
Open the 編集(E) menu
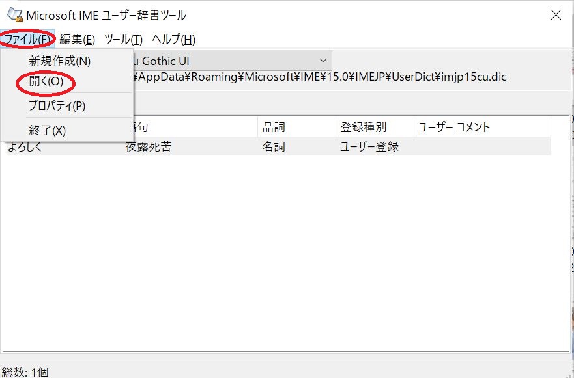point(78,39)
